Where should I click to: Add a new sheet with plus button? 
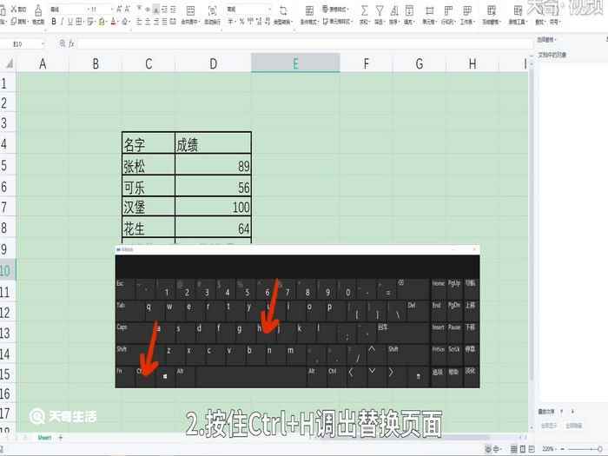click(x=61, y=438)
